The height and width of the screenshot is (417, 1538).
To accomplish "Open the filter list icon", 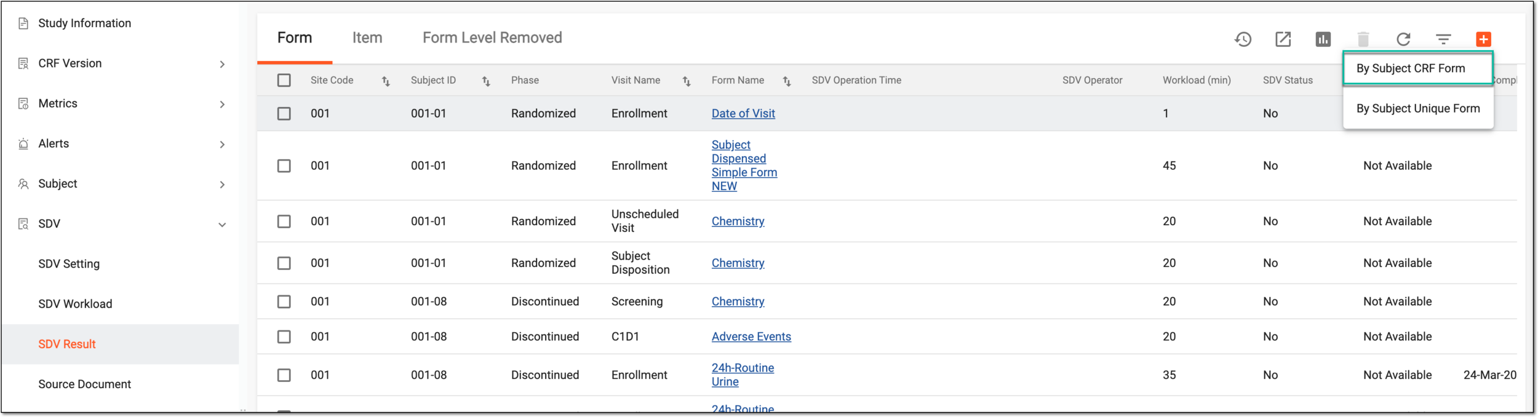I will 1443,39.
